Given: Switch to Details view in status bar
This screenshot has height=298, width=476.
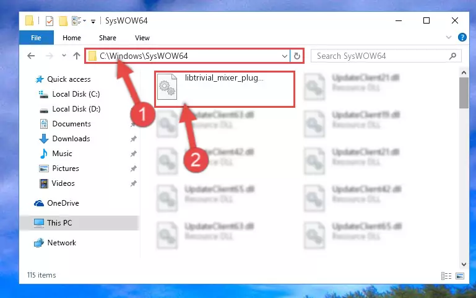Looking at the screenshot, I should pos(446,276).
